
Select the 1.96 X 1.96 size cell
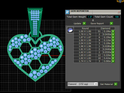[85, 46]
